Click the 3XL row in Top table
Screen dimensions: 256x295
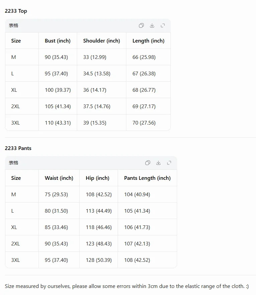[88, 123]
